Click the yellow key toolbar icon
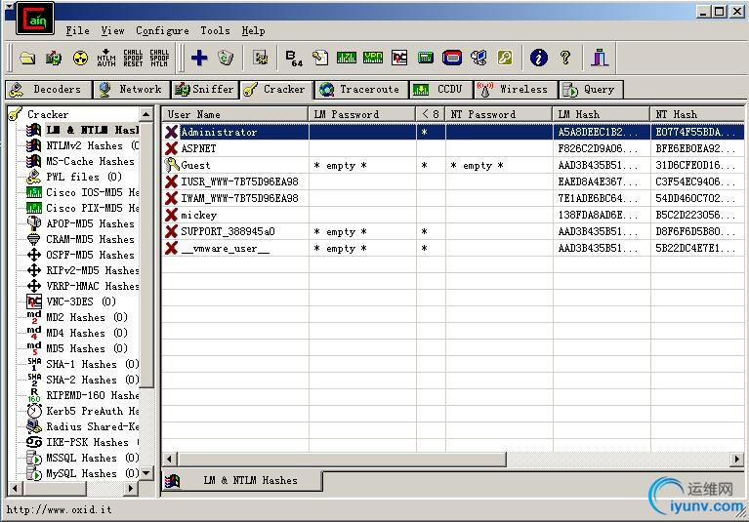Screen dimensions: 749x522 pos(505,59)
